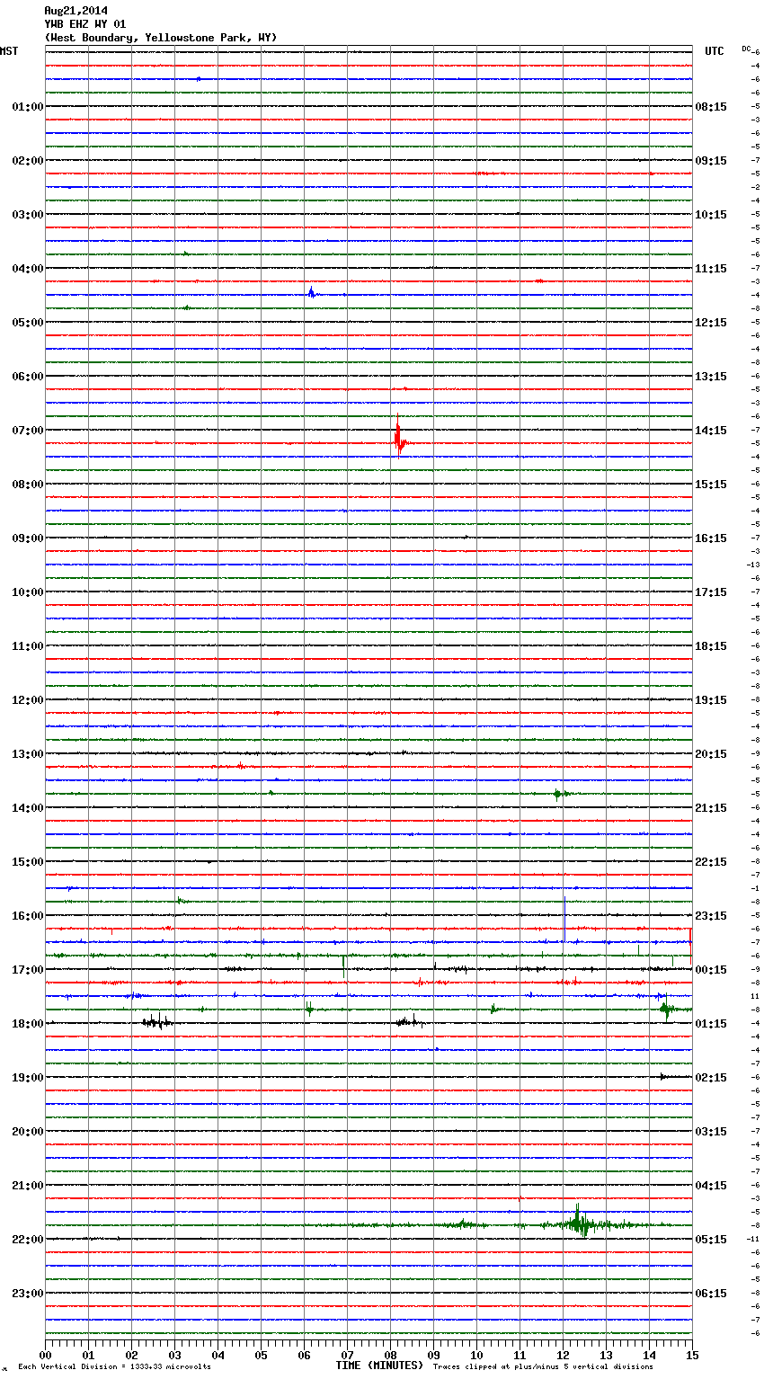Click minute tick 03 on time axis

(174, 1355)
